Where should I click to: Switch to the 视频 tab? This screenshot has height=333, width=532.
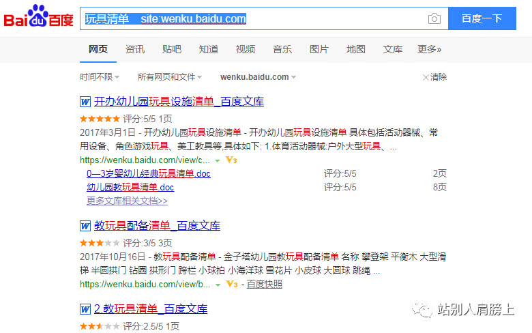tap(246, 49)
